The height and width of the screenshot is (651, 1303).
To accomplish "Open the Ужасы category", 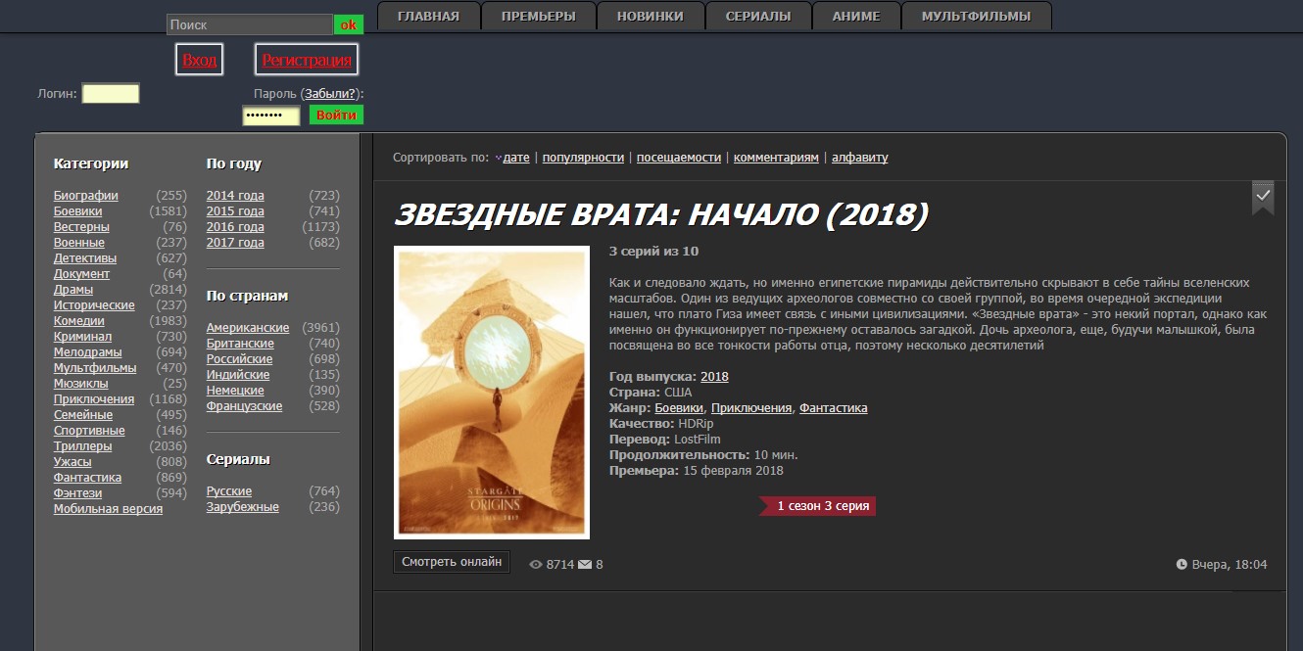I will [x=72, y=462].
